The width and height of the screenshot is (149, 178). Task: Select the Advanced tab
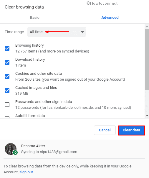click(x=110, y=18)
